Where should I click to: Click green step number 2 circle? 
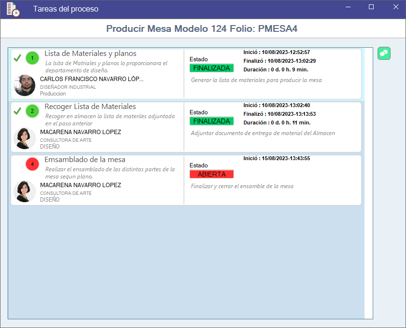point(32,111)
